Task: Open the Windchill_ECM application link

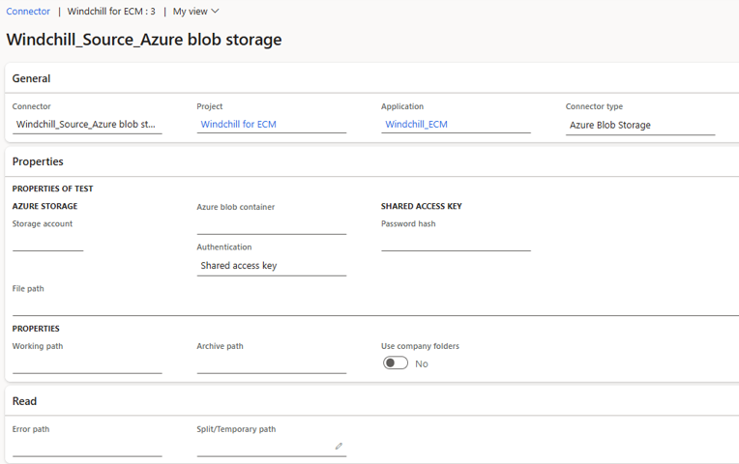Action: coord(416,125)
